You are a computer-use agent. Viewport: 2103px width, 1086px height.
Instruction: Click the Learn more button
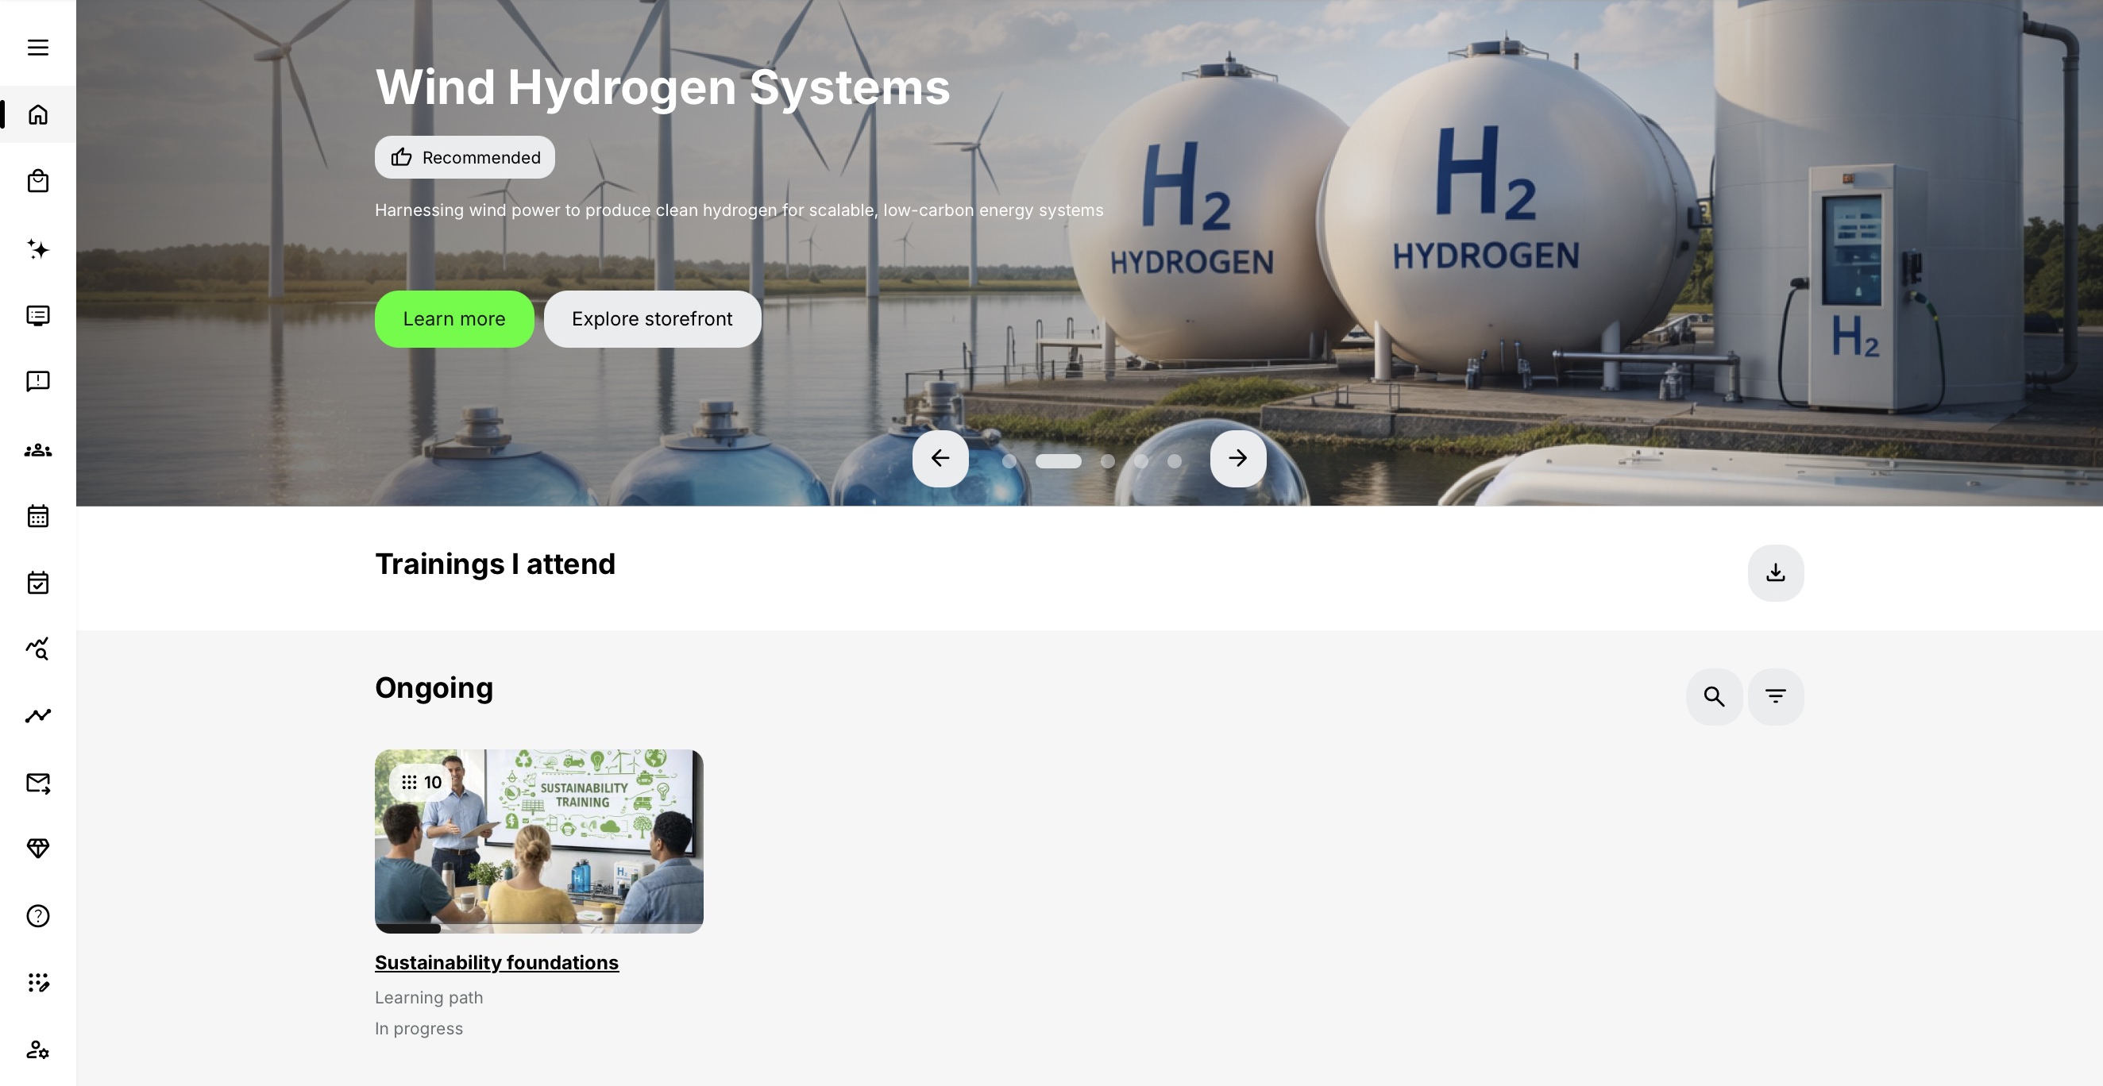[454, 319]
